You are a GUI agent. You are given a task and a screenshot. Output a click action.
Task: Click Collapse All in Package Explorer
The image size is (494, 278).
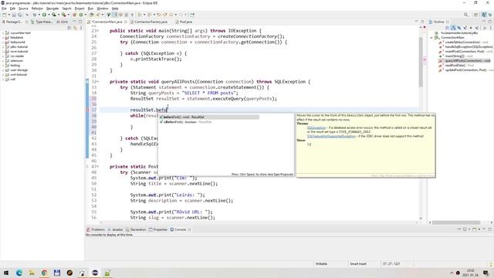(x=69, y=28)
